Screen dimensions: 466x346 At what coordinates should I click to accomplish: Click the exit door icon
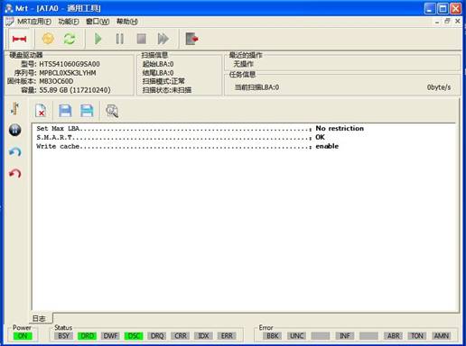point(191,39)
